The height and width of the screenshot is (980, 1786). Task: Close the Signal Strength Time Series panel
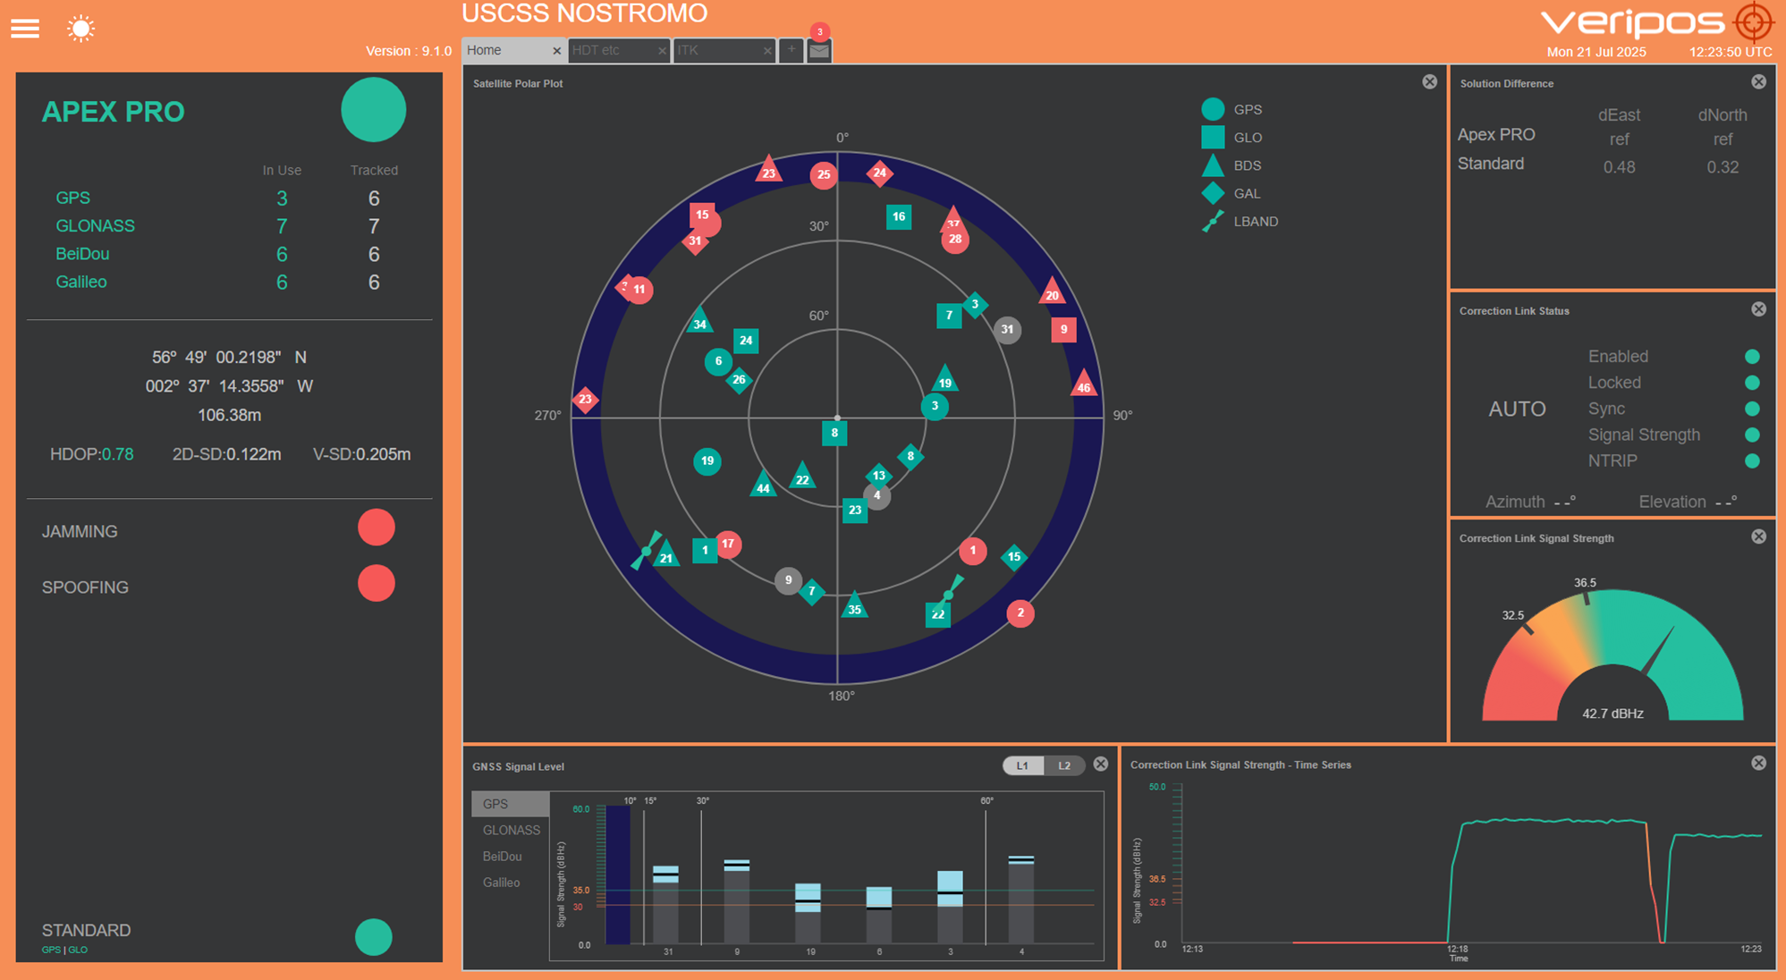1759,763
